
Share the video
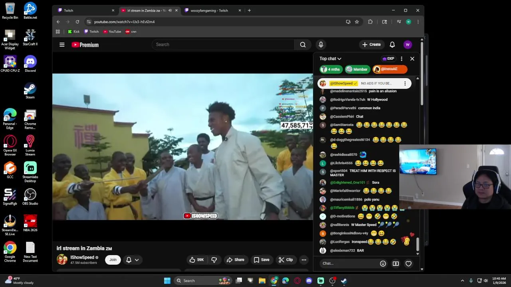(x=235, y=260)
